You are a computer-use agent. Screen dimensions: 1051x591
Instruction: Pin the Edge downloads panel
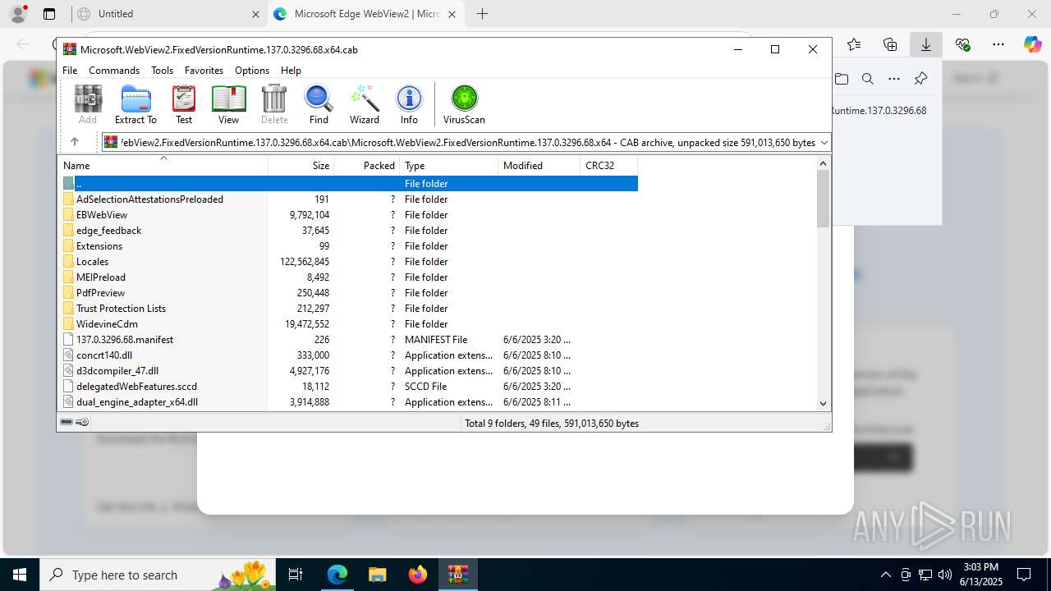pyautogui.click(x=921, y=79)
